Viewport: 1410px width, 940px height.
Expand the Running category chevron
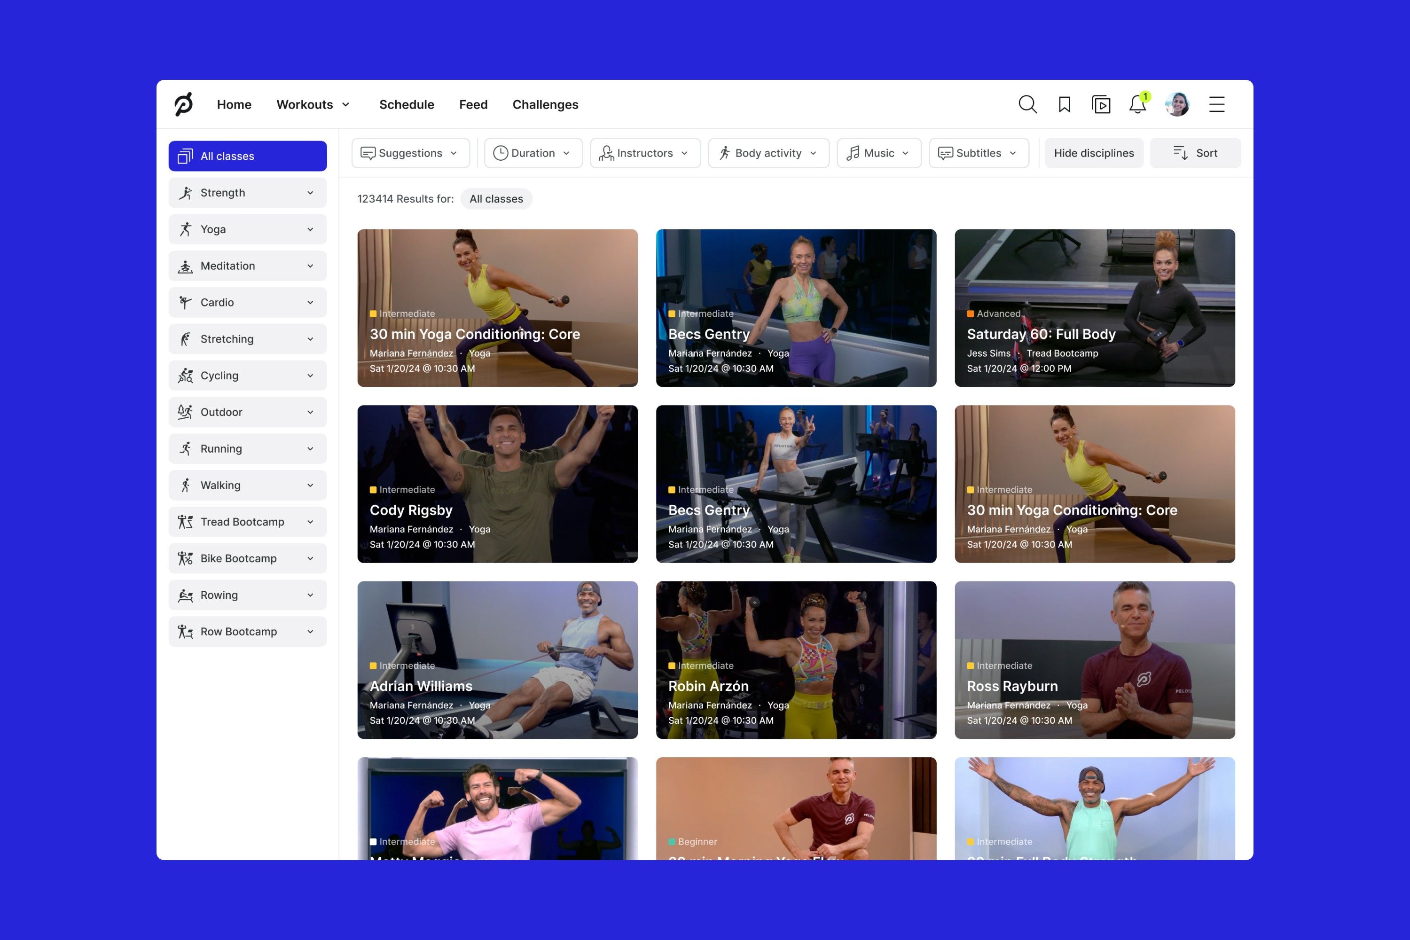pyautogui.click(x=310, y=448)
